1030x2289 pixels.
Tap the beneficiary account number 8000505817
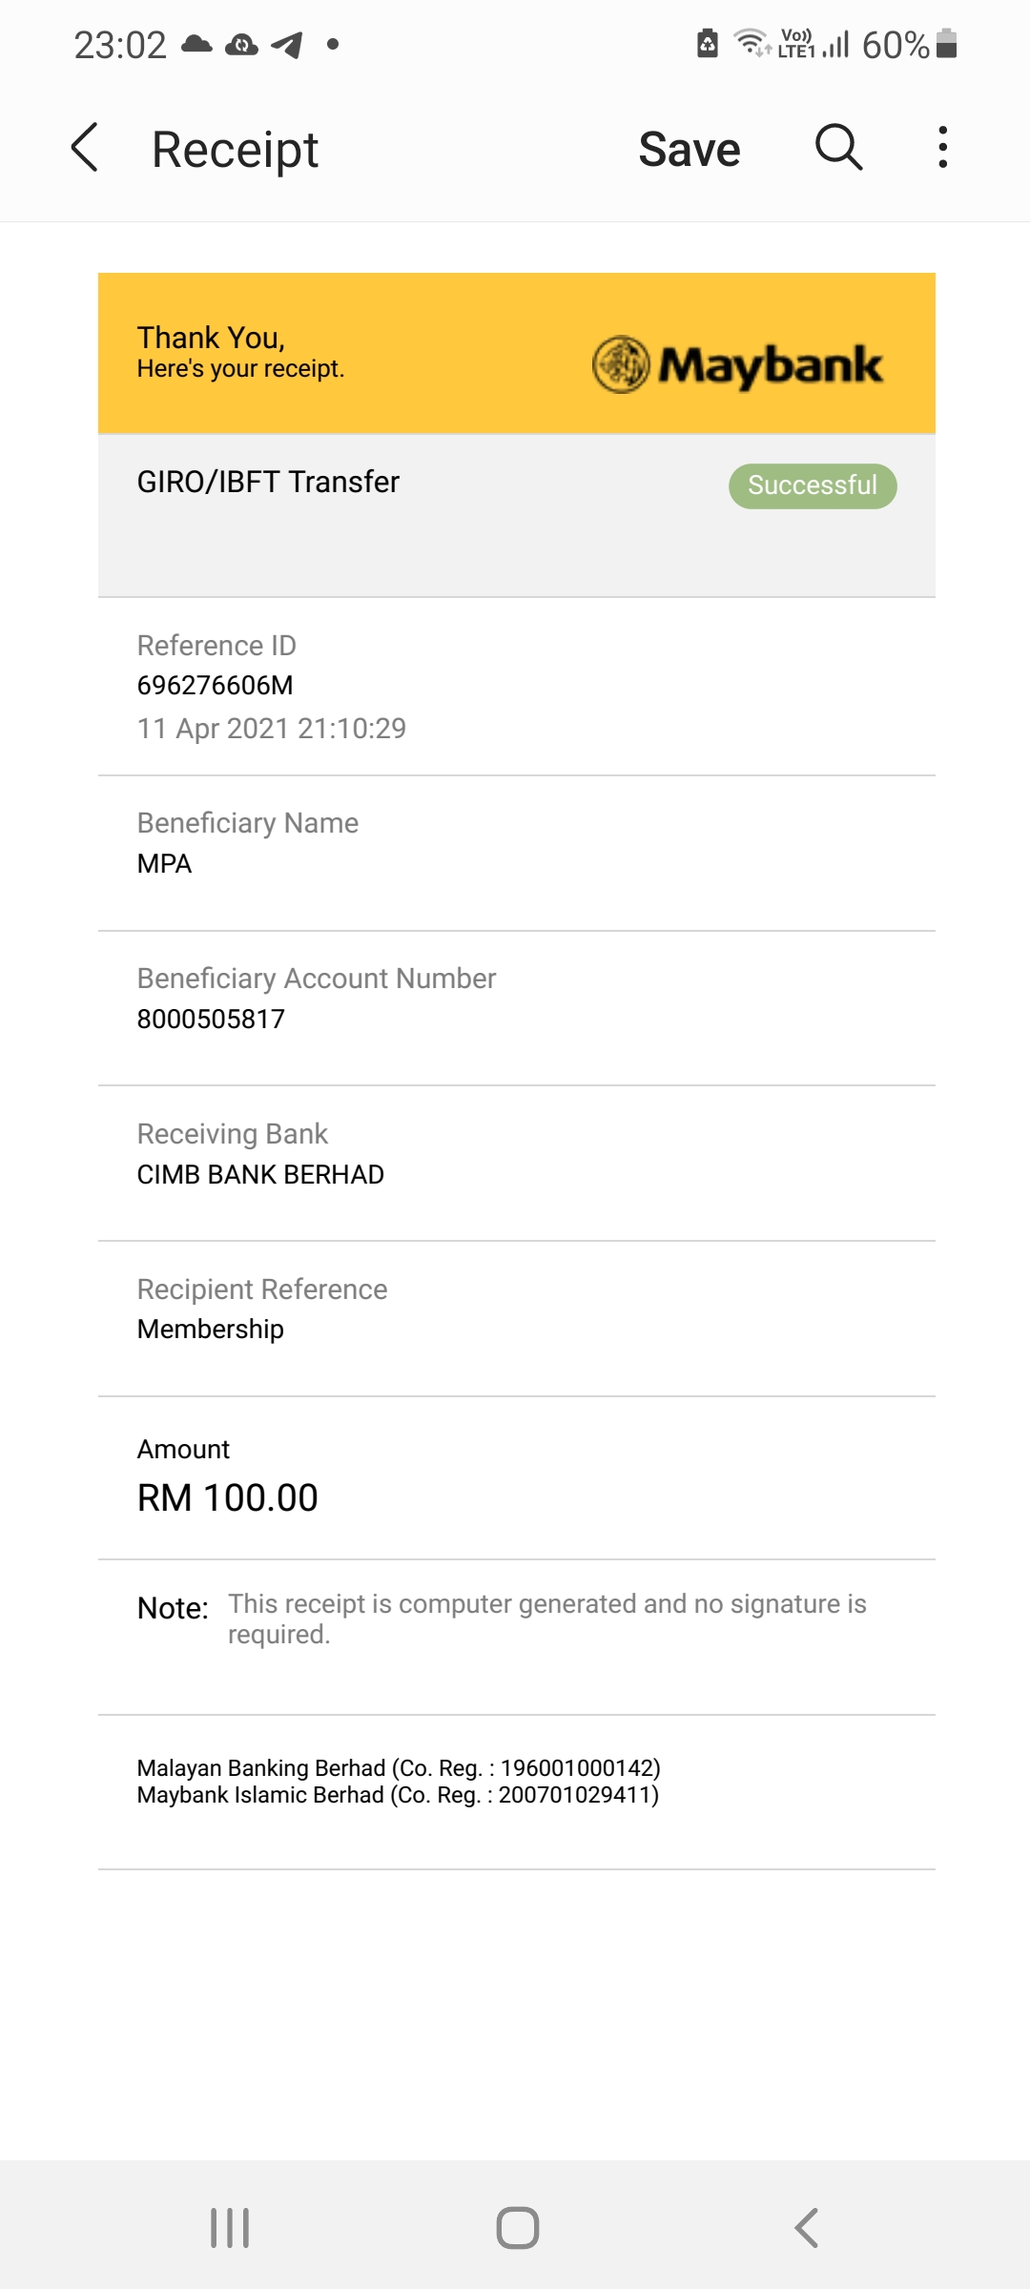pos(211,1020)
